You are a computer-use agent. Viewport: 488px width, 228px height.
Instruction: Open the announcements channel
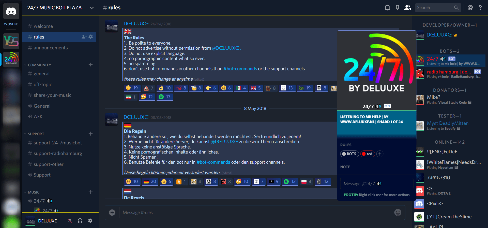pyautogui.click(x=59, y=48)
